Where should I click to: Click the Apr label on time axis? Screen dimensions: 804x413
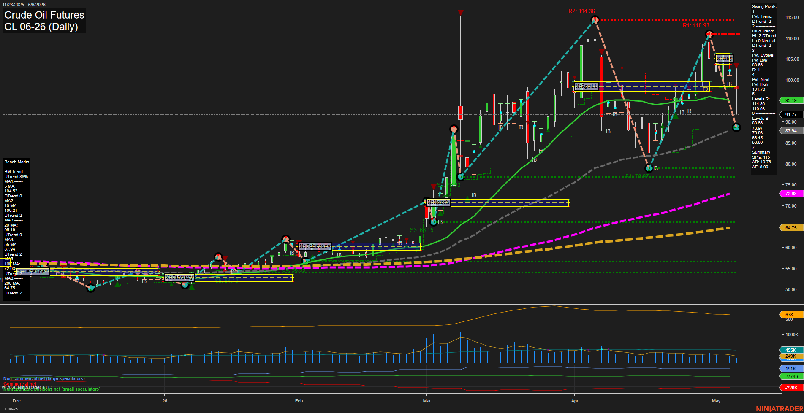tap(575, 401)
